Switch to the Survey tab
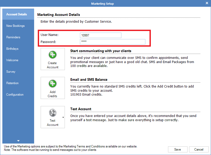This screenshot has width=211, height=155. tap(11, 72)
